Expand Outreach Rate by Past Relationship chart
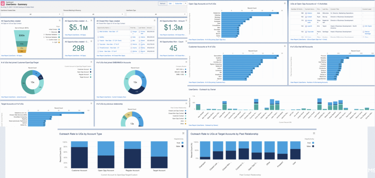Viewport: 375px width, 178px height. click(x=314, y=133)
